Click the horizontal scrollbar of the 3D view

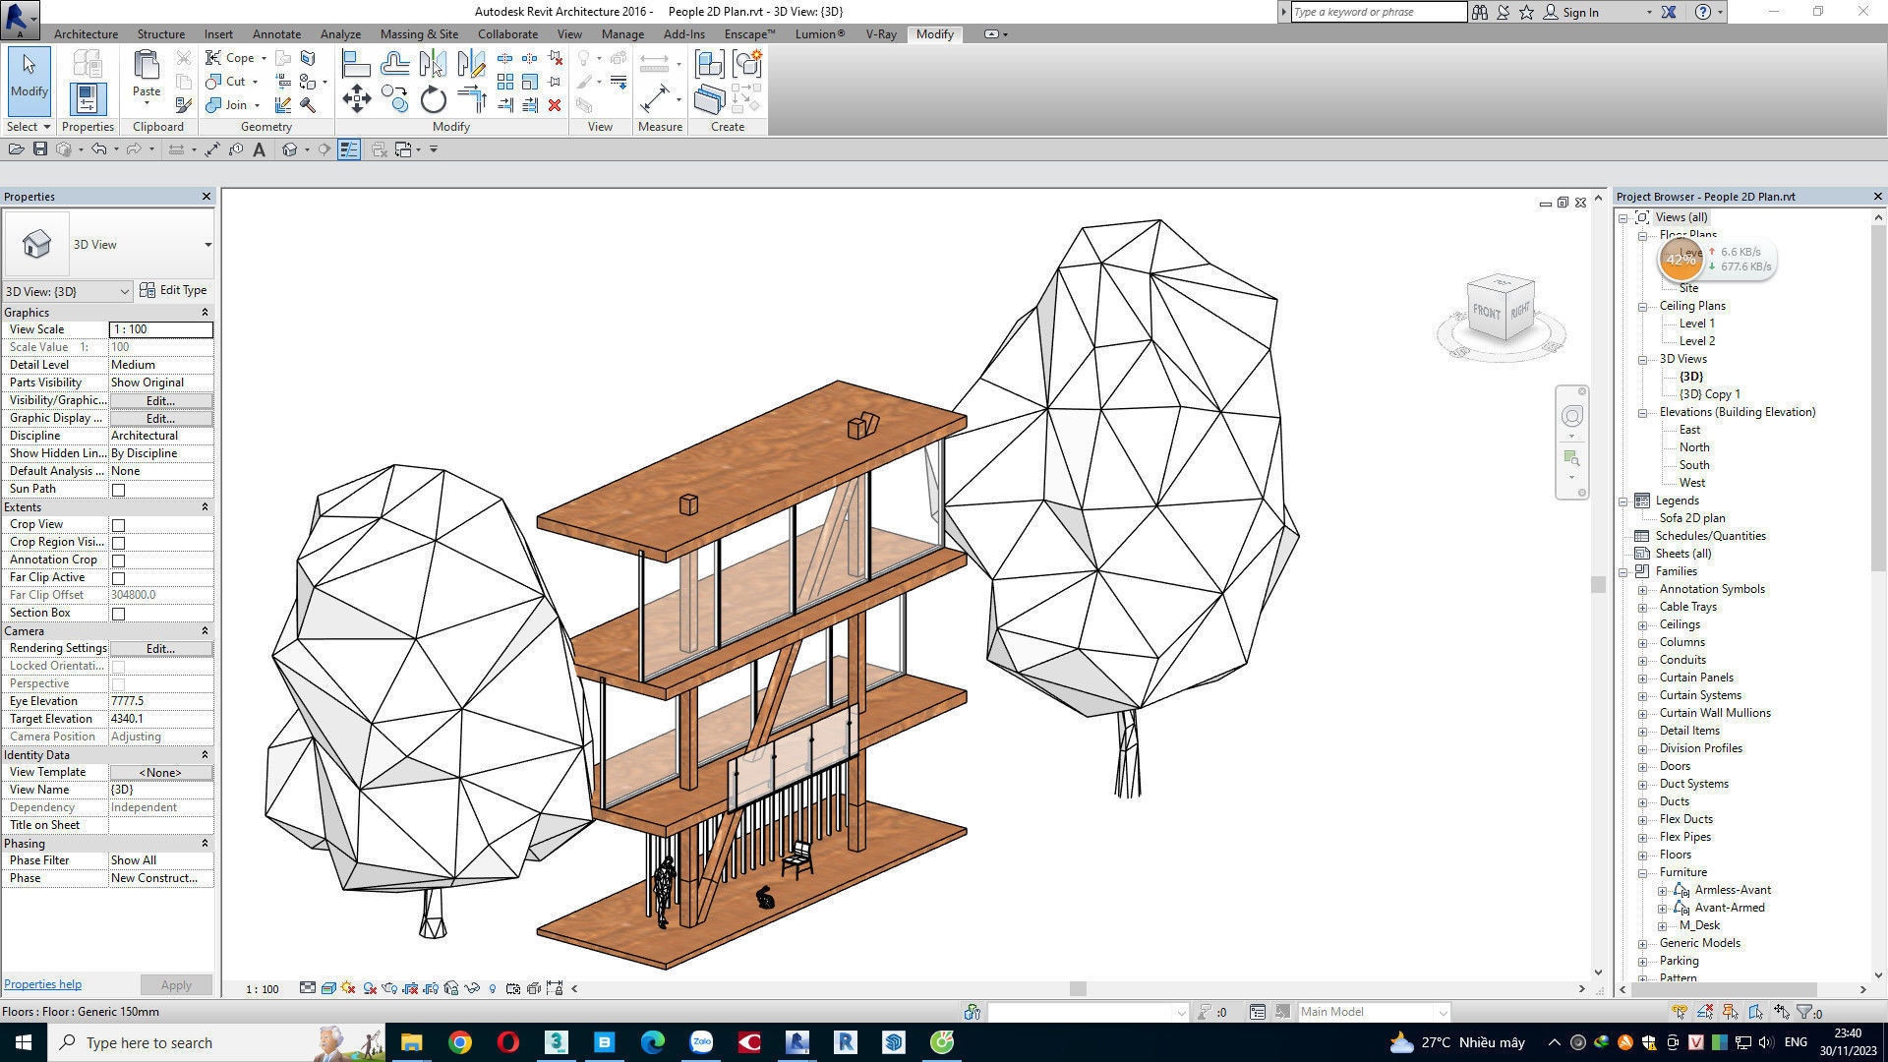point(1078,988)
